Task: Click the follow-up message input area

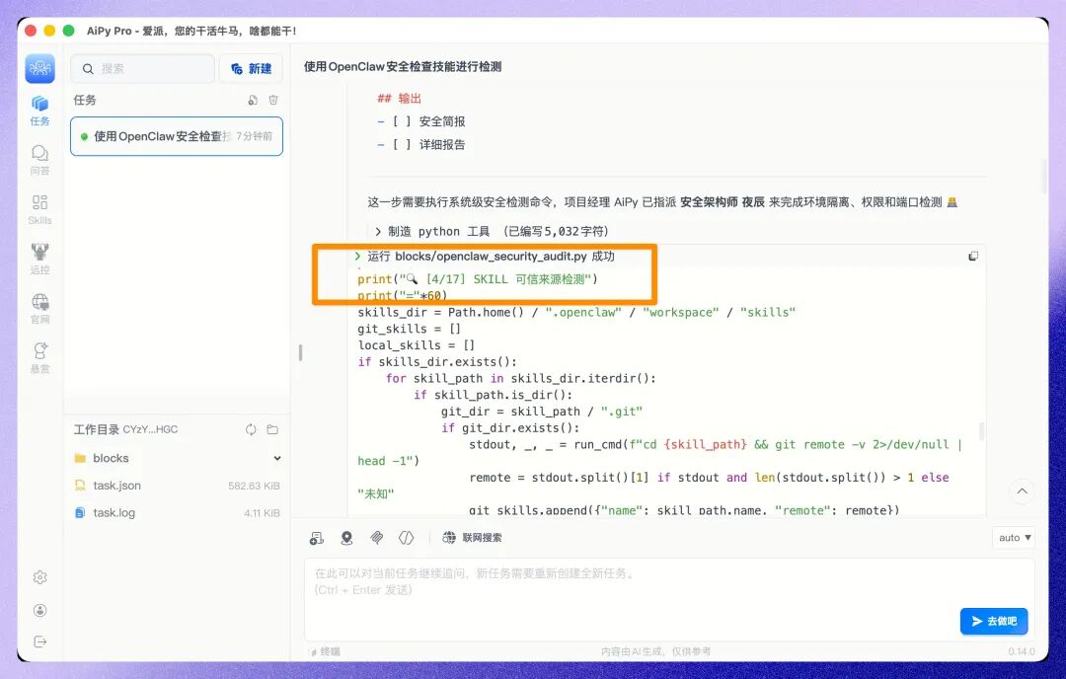Action: tap(669, 598)
